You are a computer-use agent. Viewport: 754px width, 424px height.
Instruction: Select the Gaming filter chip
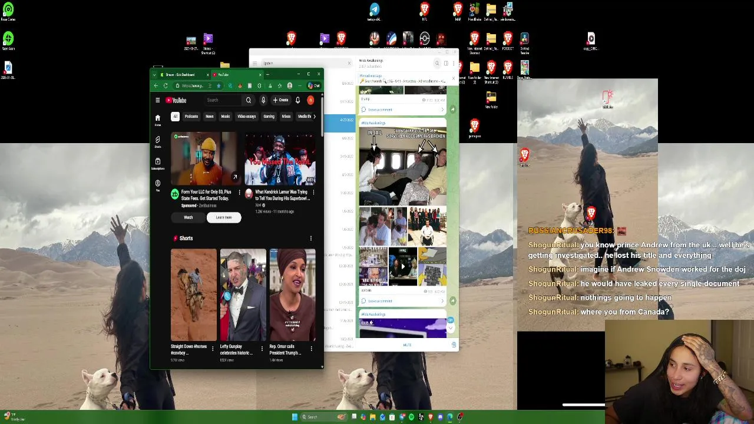tap(269, 117)
